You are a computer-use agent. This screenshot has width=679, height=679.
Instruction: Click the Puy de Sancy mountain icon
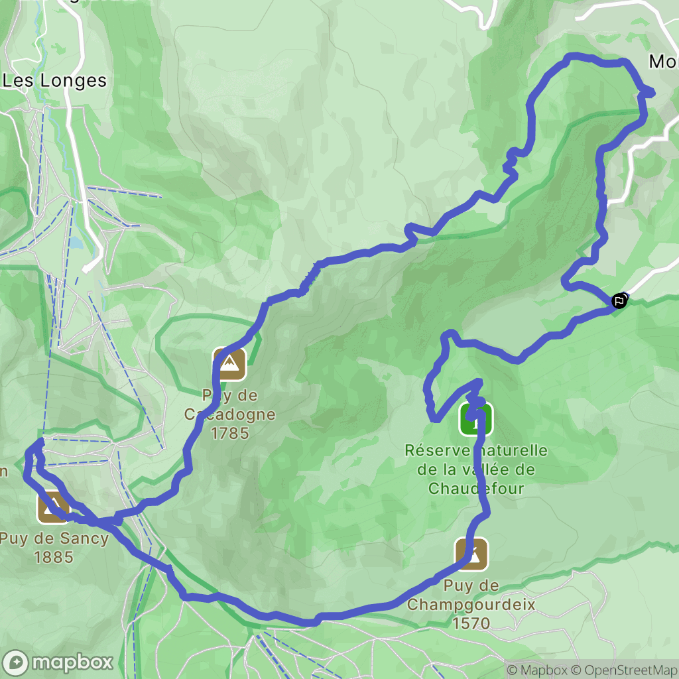54,507
